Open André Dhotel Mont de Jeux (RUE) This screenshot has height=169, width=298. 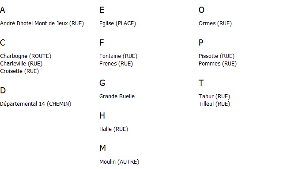coord(42,23)
